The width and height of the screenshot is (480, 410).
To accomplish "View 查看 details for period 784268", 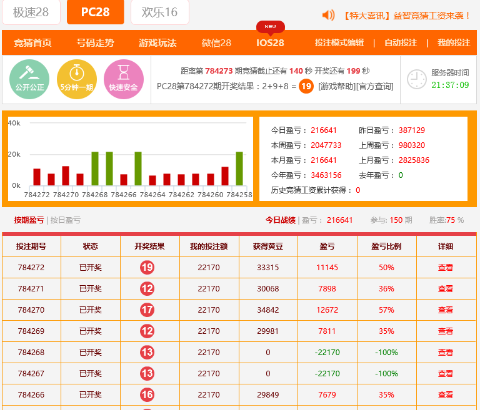I will coord(446,352).
